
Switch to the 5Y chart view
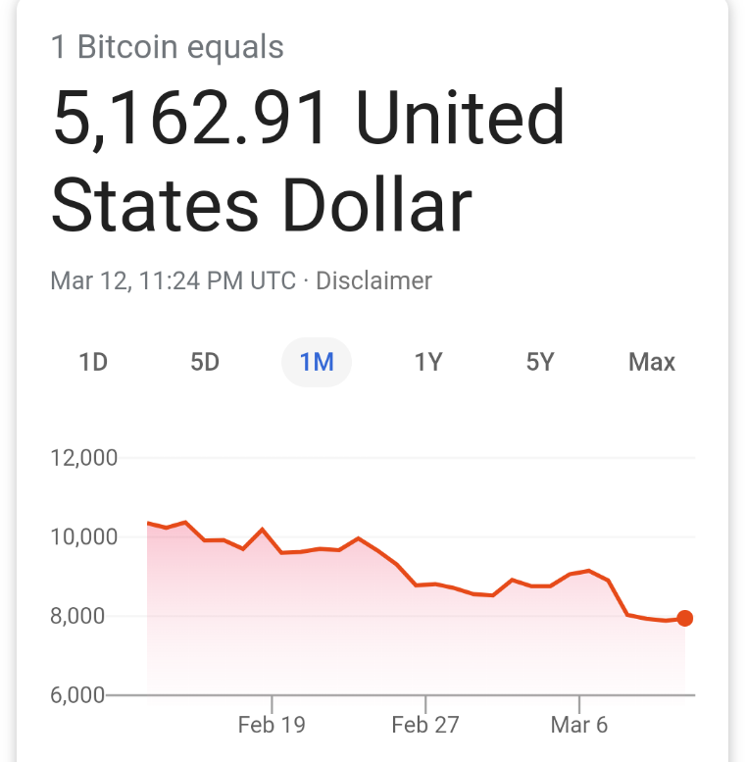click(540, 363)
